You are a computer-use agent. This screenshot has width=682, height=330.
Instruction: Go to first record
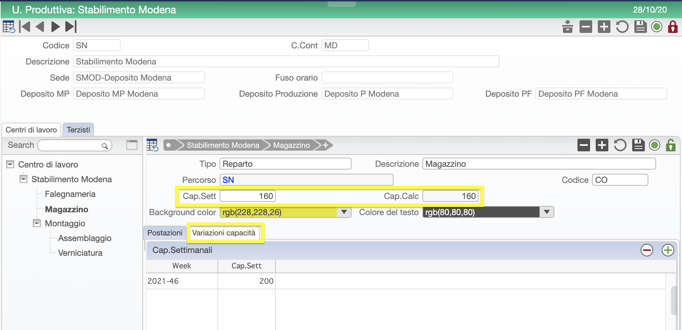(25, 27)
